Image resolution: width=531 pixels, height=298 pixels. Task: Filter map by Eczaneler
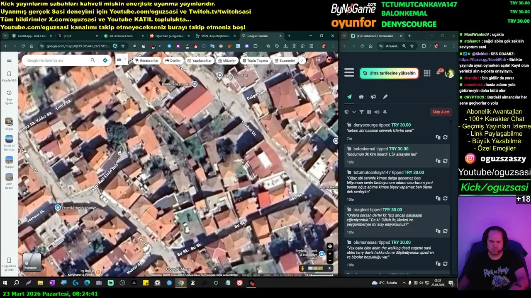click(x=285, y=60)
